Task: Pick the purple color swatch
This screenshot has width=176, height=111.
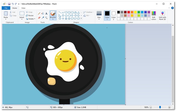Action: pyautogui.click(x=149, y=12)
